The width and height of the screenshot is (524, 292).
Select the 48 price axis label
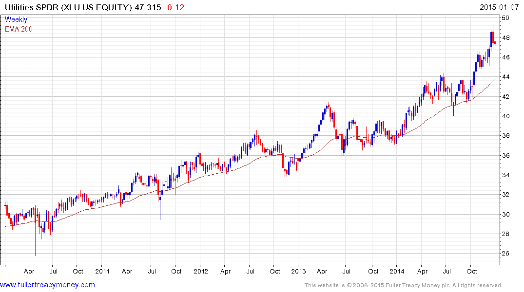point(505,37)
